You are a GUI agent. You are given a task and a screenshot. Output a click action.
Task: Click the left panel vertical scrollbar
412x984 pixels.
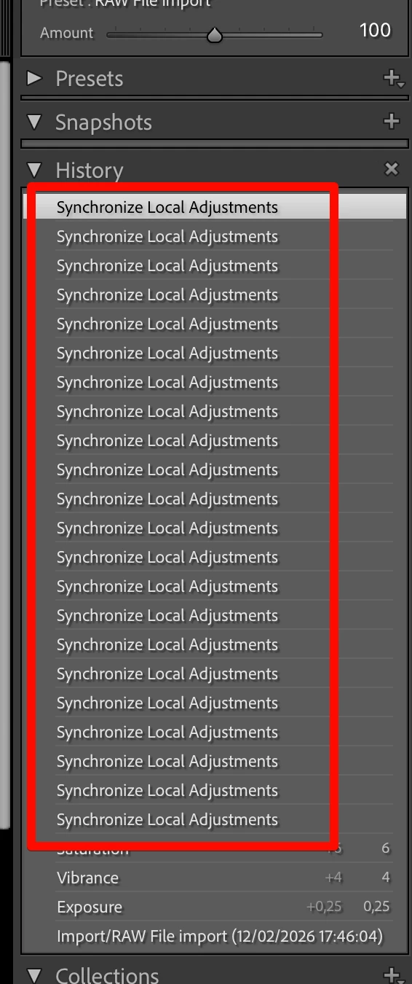click(x=4, y=445)
